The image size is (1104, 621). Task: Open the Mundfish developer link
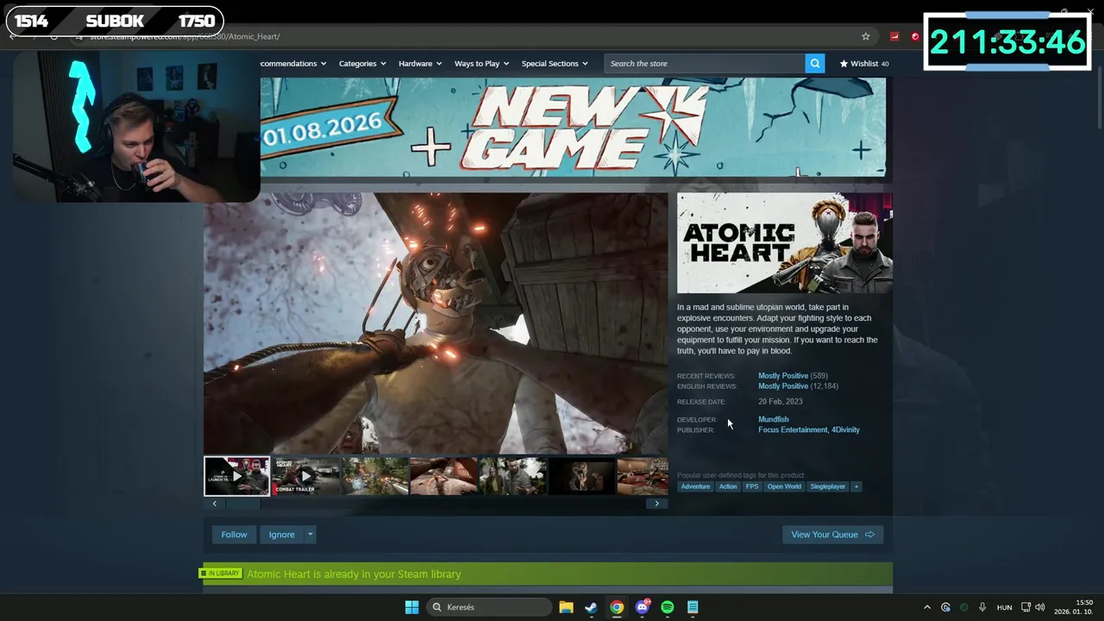pyautogui.click(x=773, y=419)
